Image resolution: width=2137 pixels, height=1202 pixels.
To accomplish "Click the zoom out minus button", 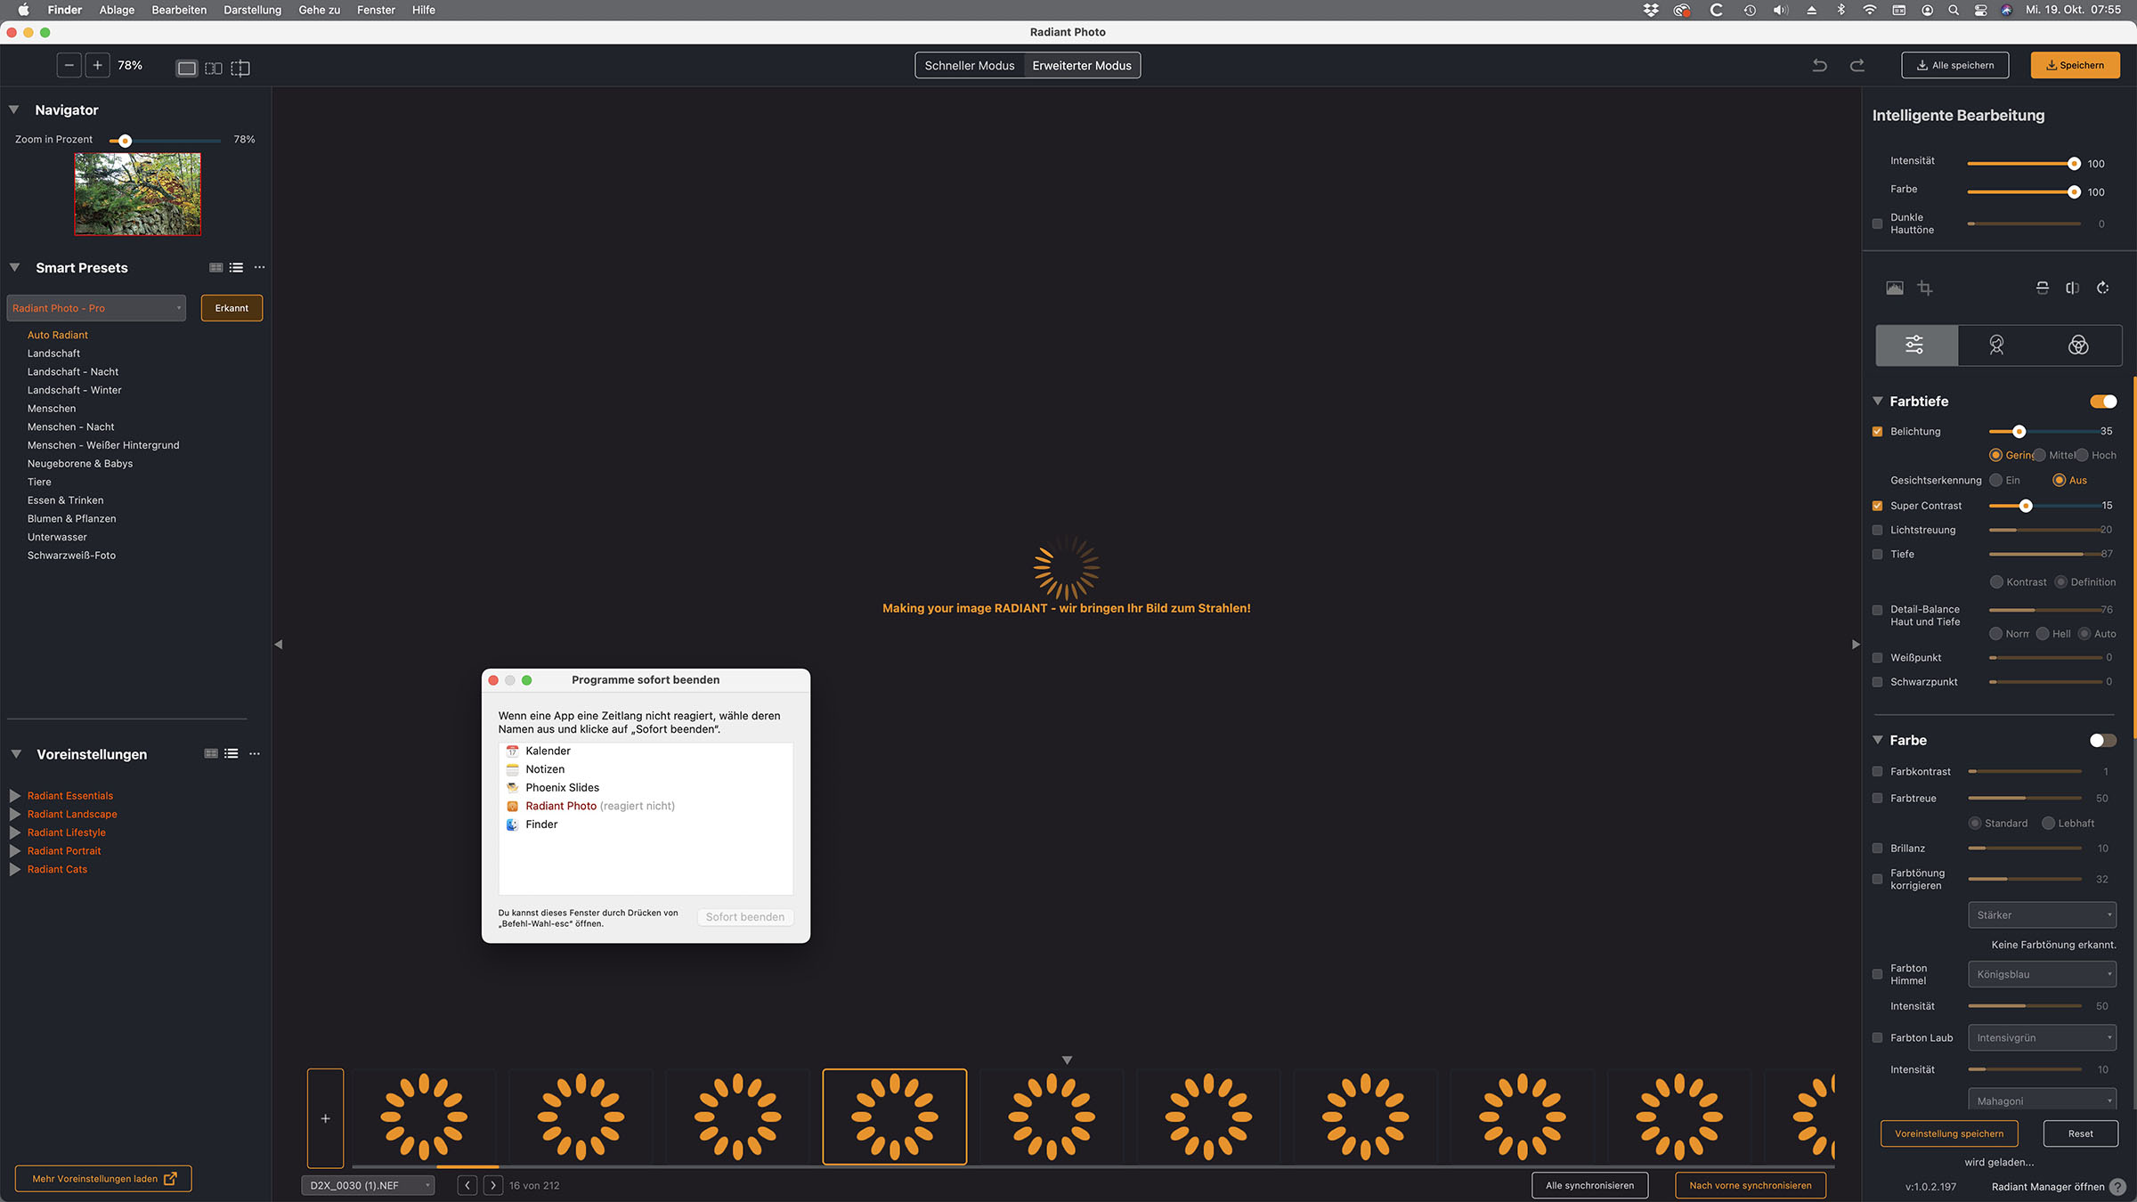I will 69,66.
